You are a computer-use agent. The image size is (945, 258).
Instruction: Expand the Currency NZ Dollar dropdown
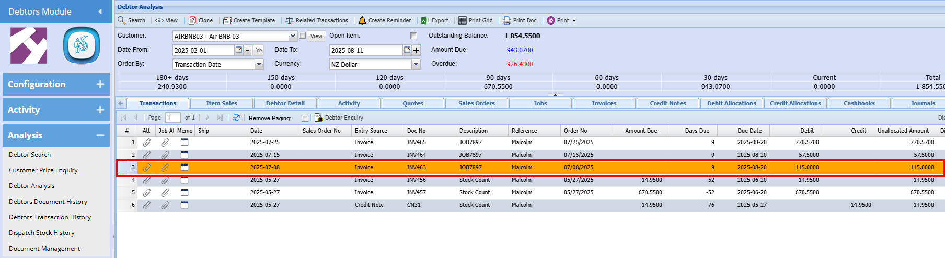click(416, 64)
